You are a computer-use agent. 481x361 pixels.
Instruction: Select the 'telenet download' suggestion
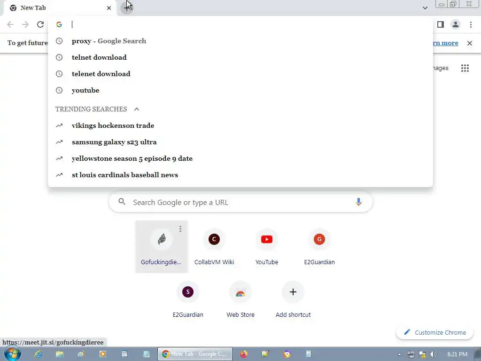[x=240, y=74]
